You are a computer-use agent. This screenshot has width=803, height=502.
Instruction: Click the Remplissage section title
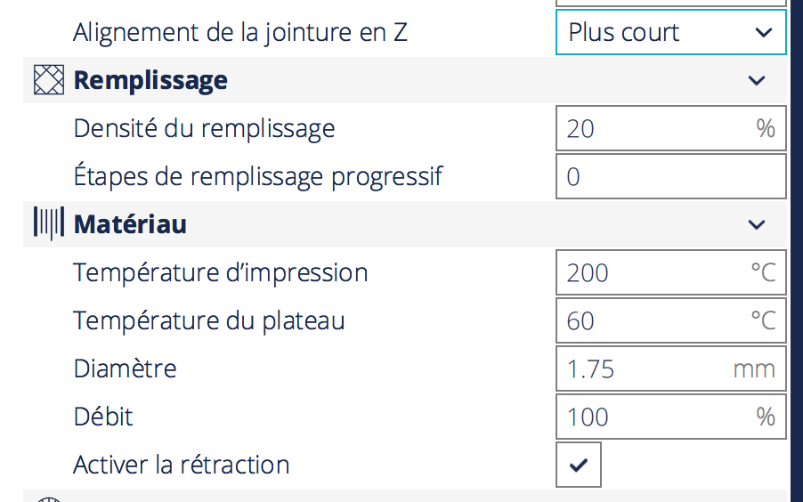tap(150, 80)
